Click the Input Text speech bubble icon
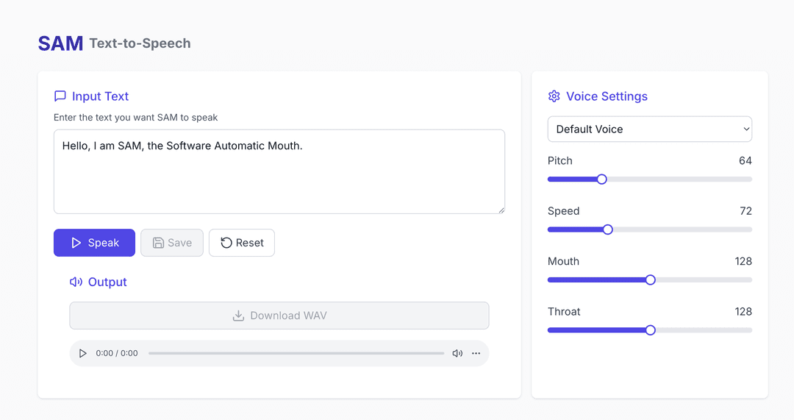Screen dimensions: 794x420 point(60,96)
